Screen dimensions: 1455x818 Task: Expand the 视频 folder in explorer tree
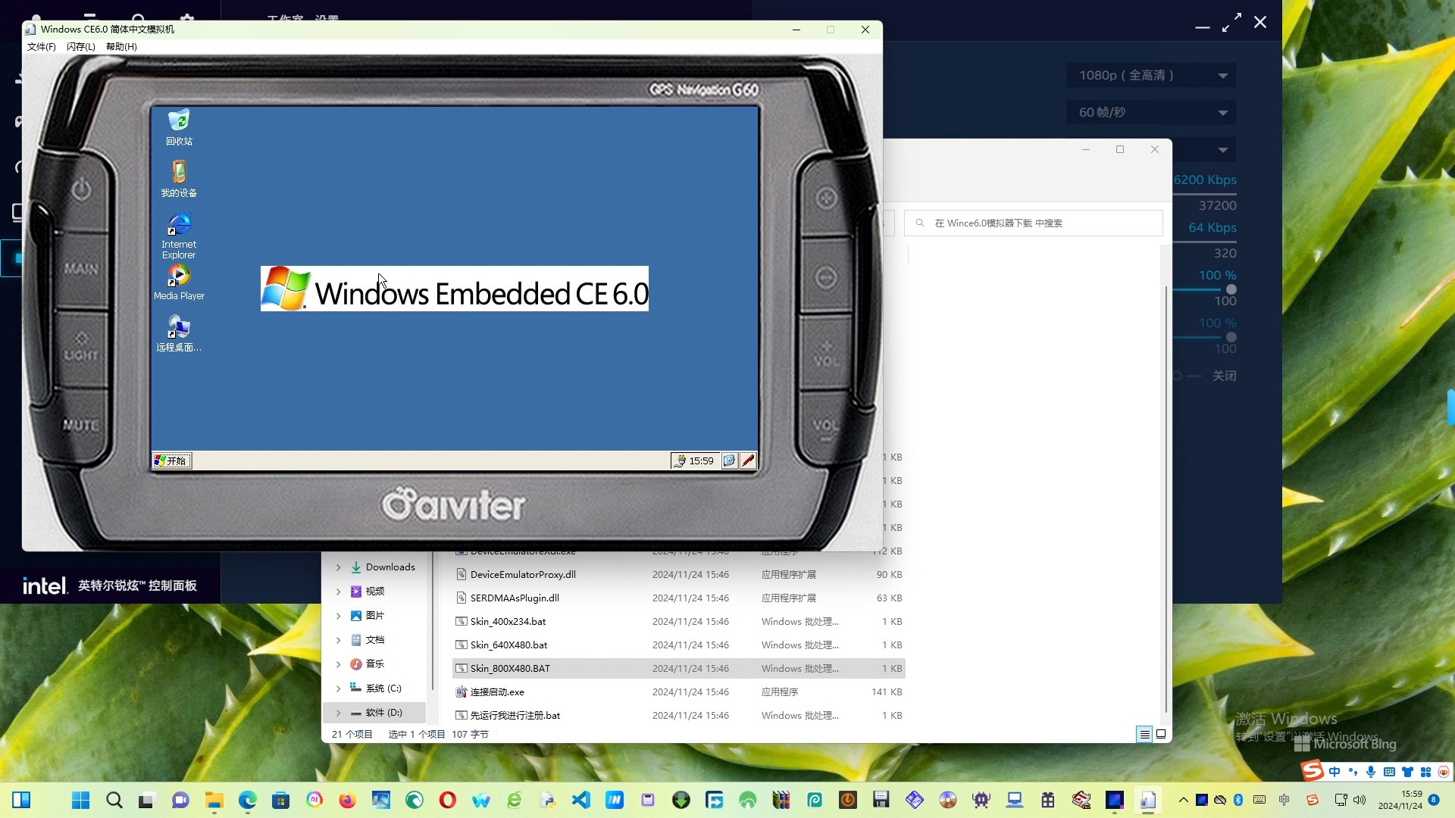(338, 592)
